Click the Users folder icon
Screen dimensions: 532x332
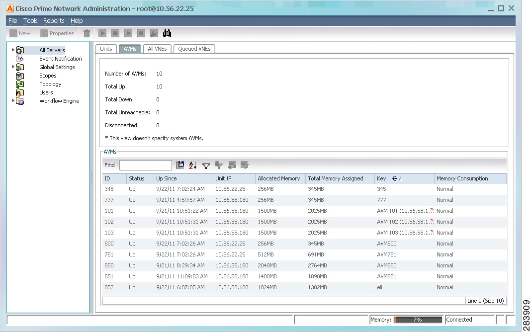pyautogui.click(x=20, y=92)
